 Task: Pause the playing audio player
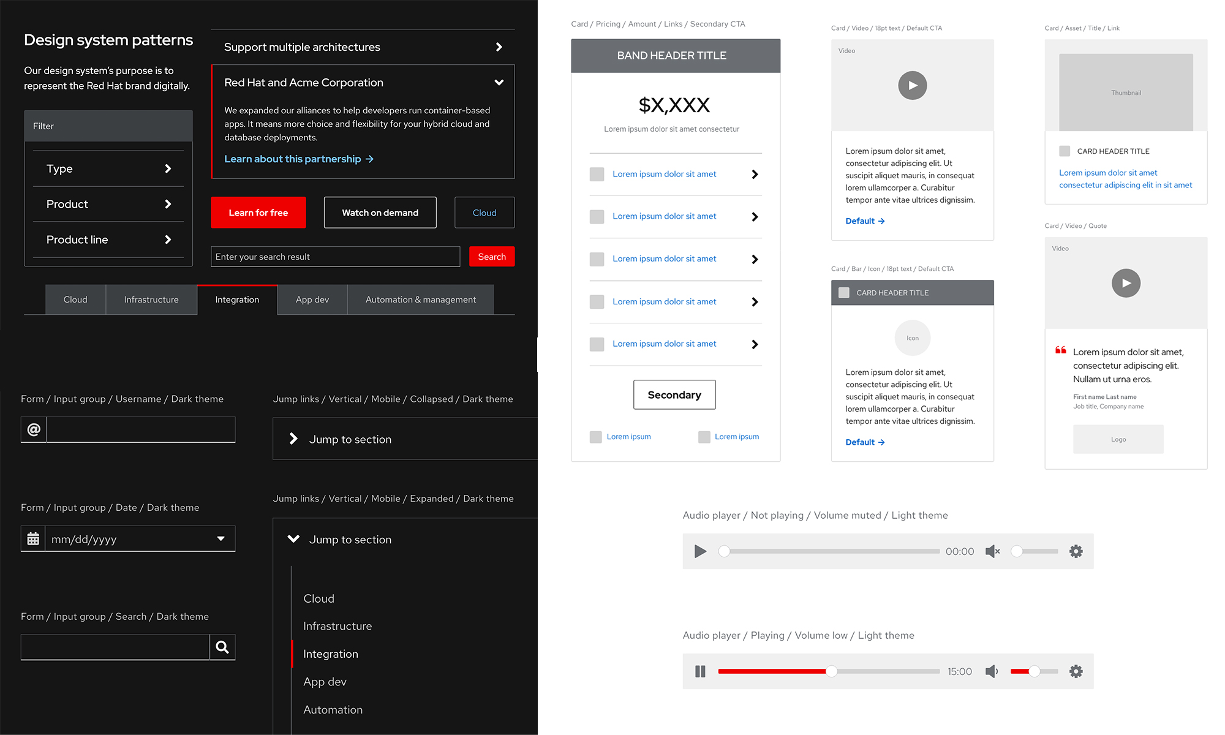(700, 671)
